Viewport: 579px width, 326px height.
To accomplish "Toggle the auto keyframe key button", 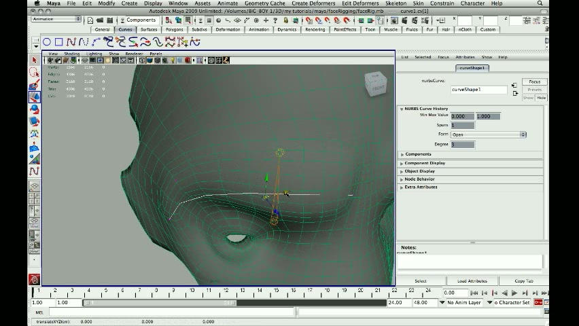I will 538,302.
